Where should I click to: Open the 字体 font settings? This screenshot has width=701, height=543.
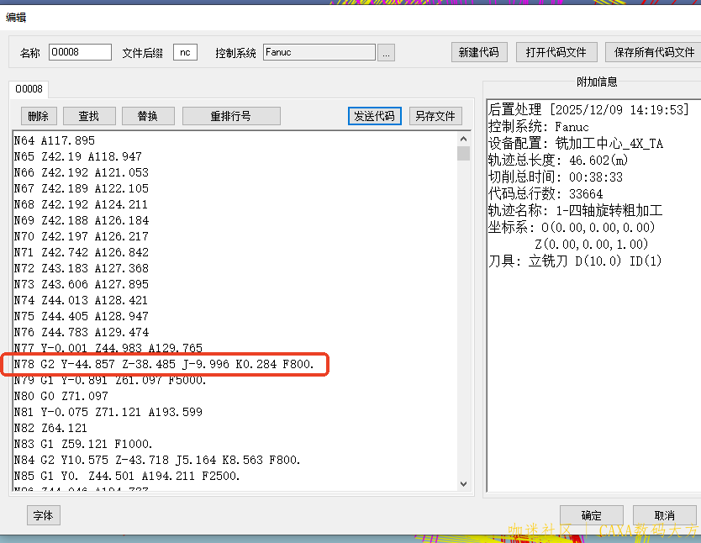[x=43, y=515]
